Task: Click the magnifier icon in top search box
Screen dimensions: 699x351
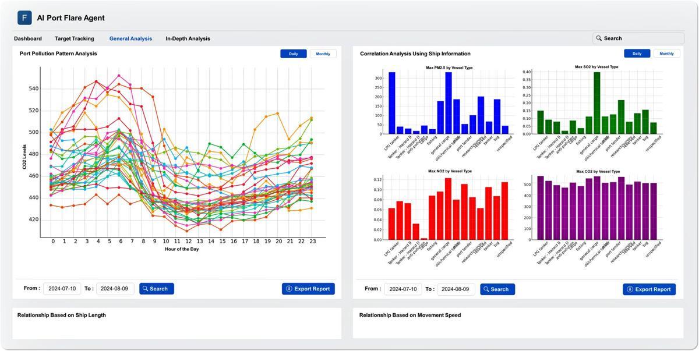Action: pos(598,38)
